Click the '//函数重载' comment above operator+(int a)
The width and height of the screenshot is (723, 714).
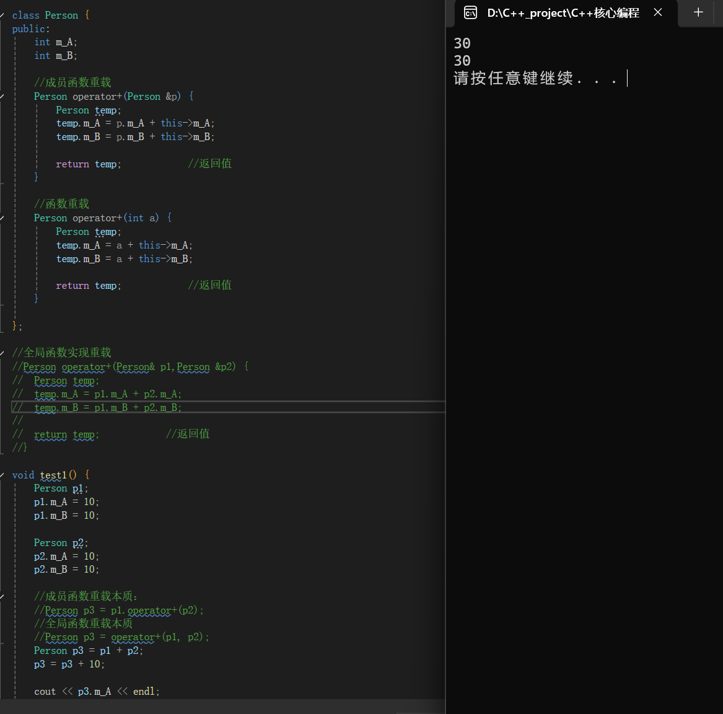pyautogui.click(x=61, y=204)
